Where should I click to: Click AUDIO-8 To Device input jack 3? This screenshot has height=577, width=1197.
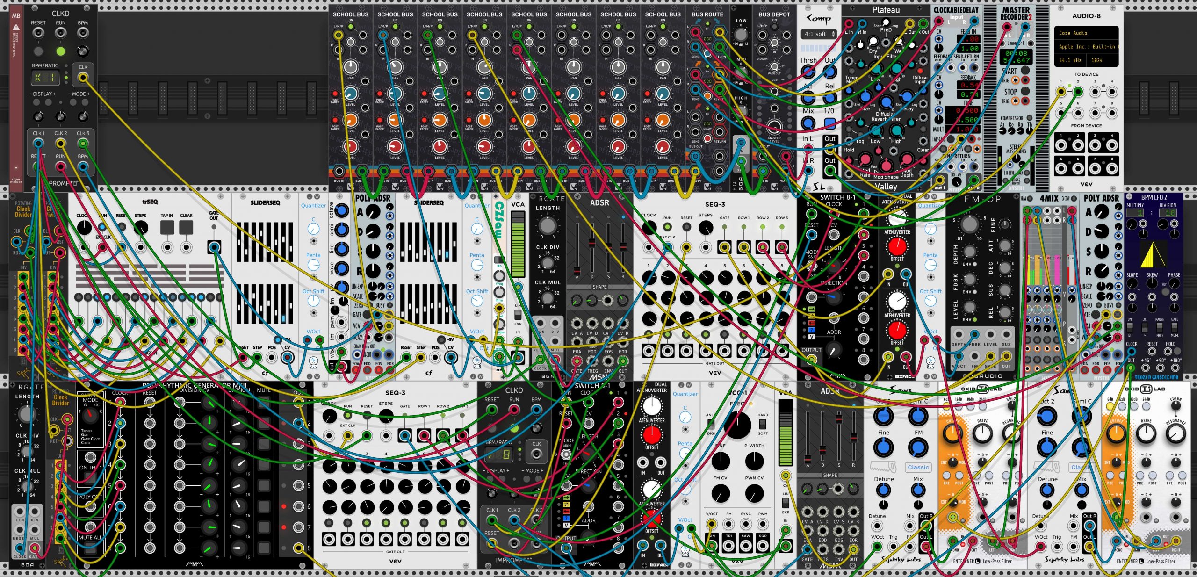pyautogui.click(x=1095, y=91)
